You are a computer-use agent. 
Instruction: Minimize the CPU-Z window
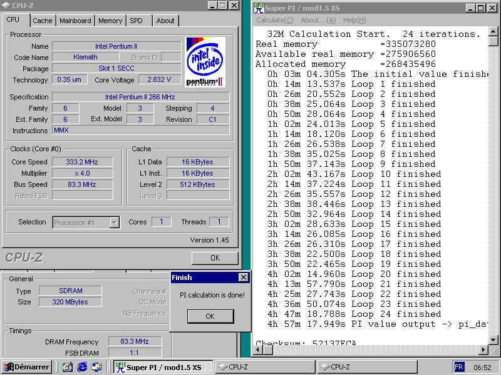[212, 6]
